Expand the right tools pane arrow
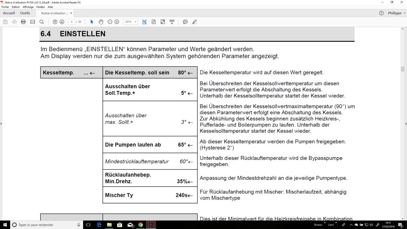The height and width of the screenshot is (229, 407). click(406, 124)
